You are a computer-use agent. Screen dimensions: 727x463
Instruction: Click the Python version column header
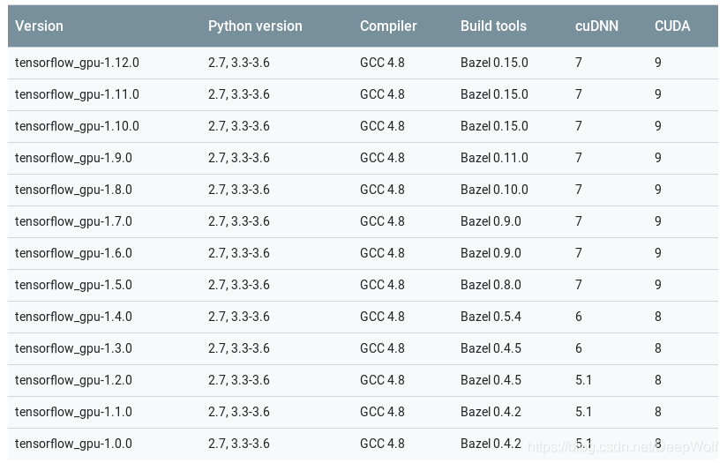(x=255, y=26)
